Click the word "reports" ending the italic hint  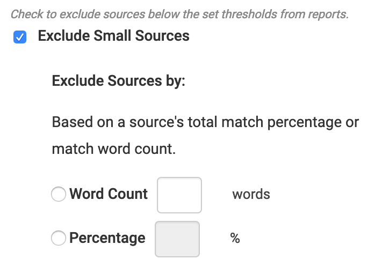pos(330,14)
